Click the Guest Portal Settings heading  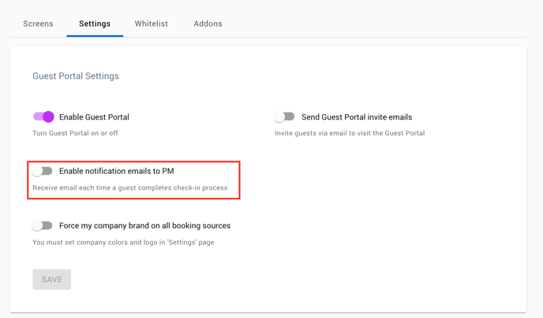tap(76, 76)
